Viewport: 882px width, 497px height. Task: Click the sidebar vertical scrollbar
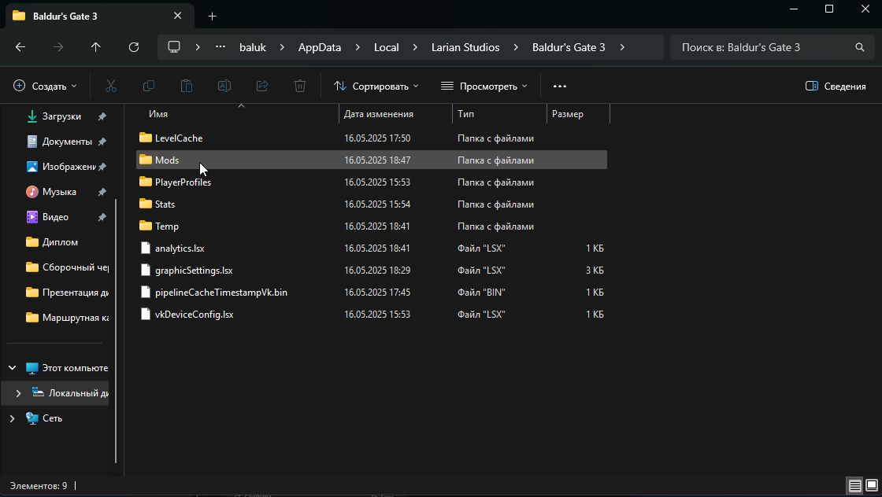coord(117,331)
